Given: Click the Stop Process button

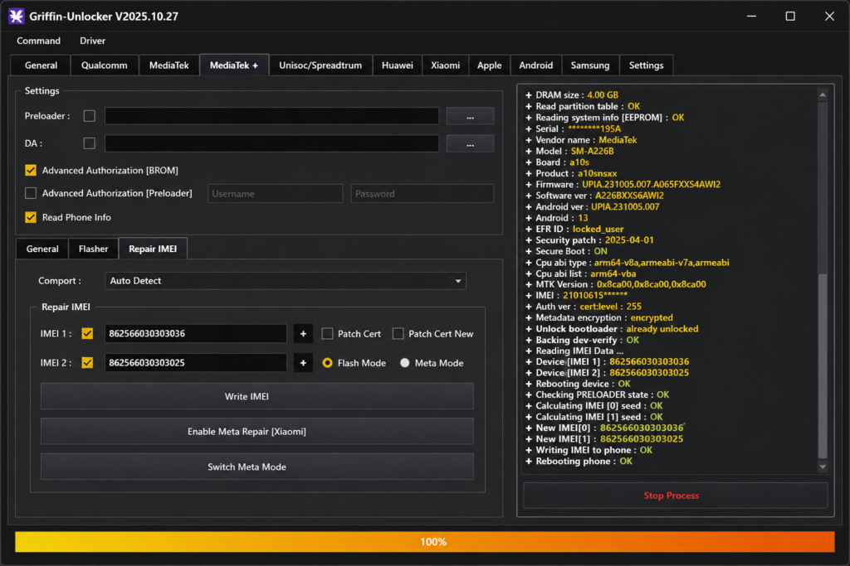Looking at the screenshot, I should tap(676, 496).
